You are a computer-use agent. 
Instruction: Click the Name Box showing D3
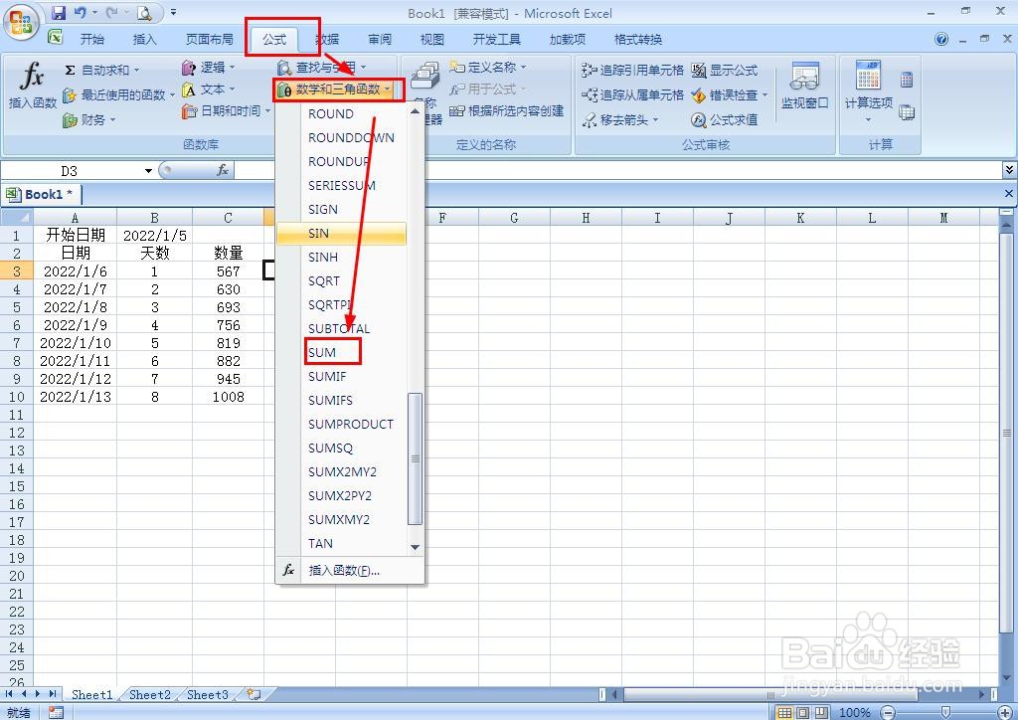[x=71, y=171]
